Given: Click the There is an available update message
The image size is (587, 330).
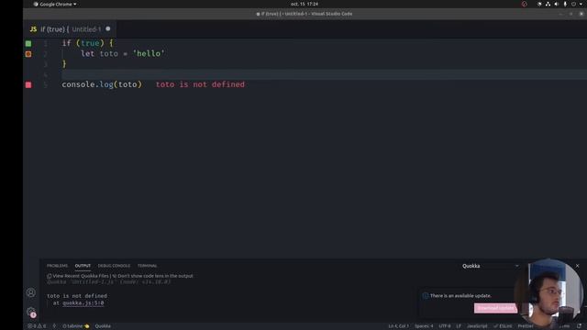Looking at the screenshot, I should (460, 295).
